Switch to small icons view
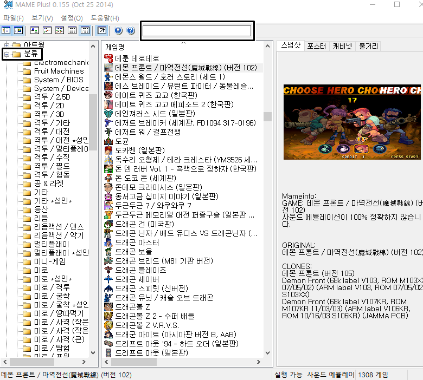This screenshot has height=380, width=423. pos(47,30)
